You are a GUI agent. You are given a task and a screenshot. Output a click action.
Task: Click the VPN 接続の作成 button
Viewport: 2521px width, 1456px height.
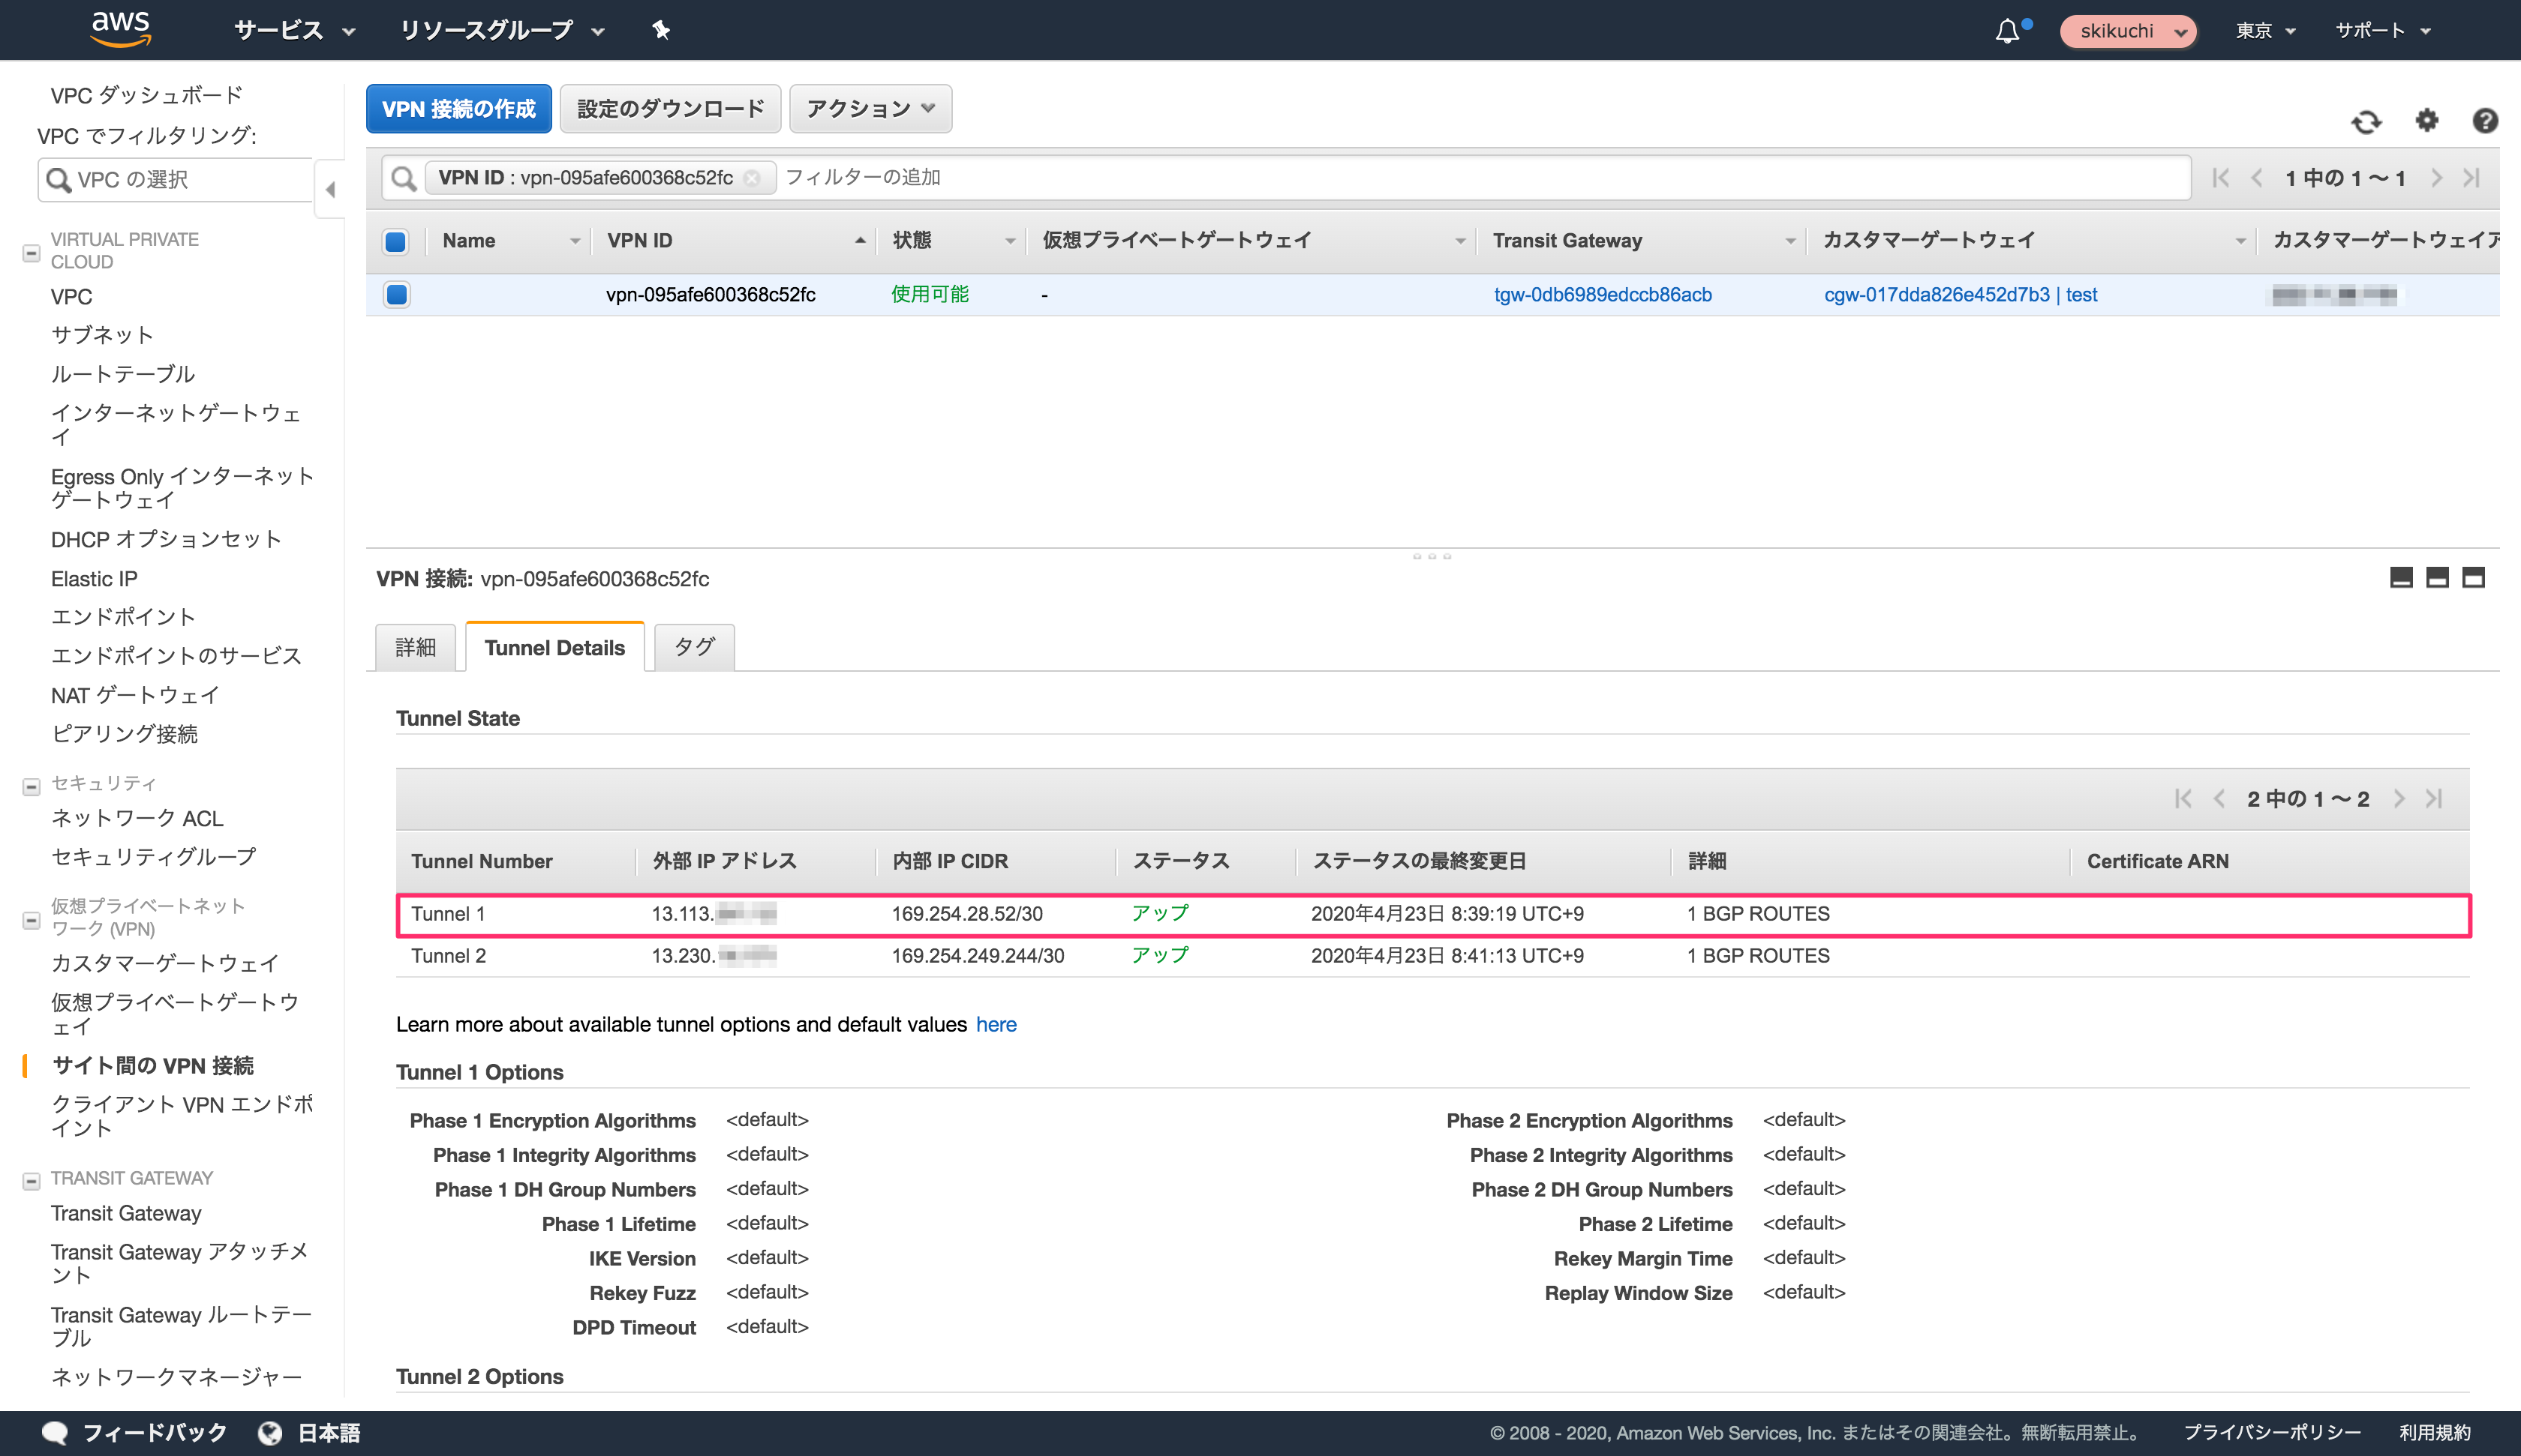(x=458, y=108)
